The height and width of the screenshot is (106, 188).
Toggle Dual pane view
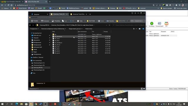point(45,21)
